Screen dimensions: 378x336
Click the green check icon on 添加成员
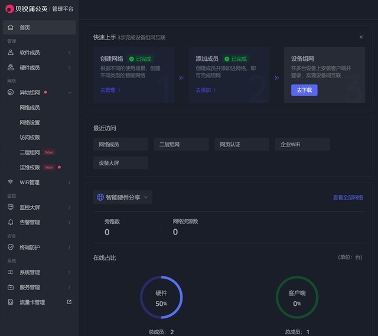tap(227, 59)
